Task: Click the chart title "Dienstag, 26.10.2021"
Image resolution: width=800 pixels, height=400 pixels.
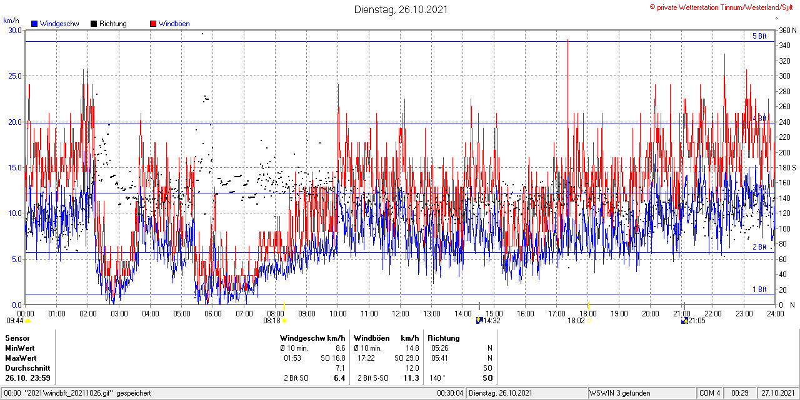Action: [401, 9]
